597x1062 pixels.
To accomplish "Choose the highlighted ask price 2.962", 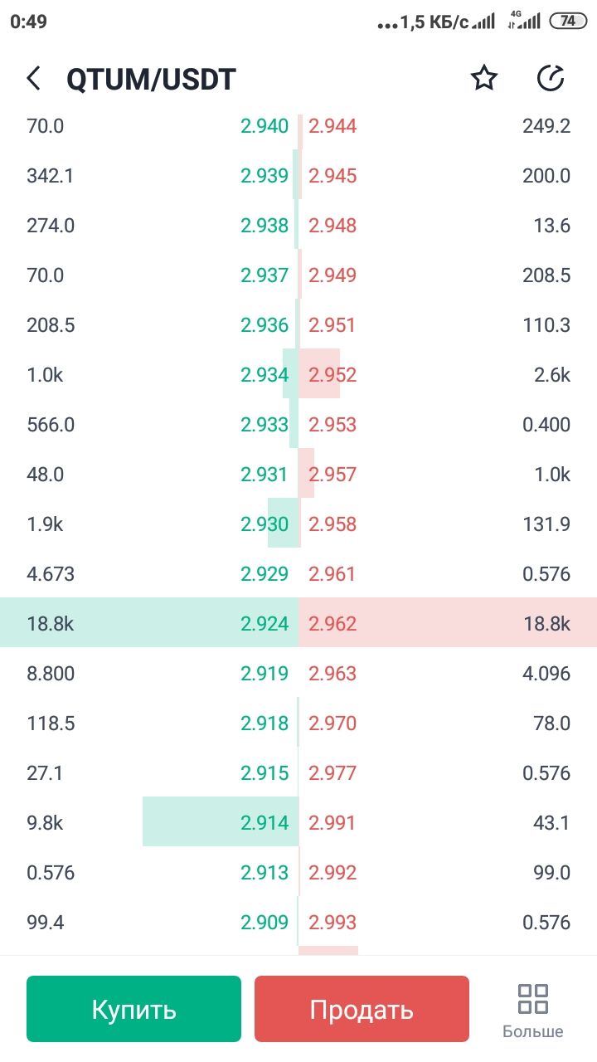I will pos(332,624).
